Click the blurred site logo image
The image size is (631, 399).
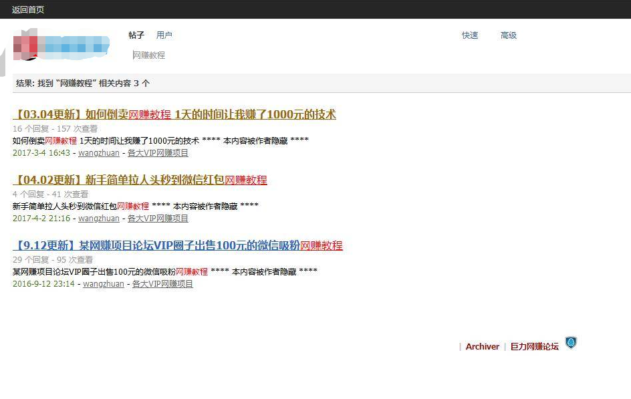pos(61,45)
